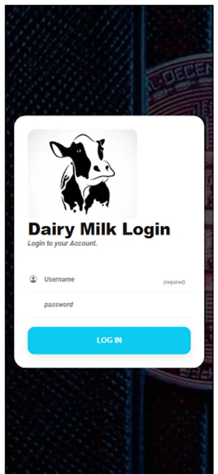Screen dimensions: 218x474
Task: Click the "Login to your Account." subtitle
Action: pyautogui.click(x=63, y=243)
